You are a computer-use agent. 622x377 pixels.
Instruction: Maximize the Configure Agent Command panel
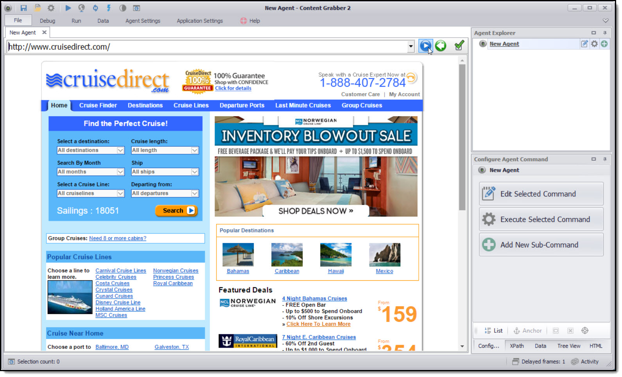(593, 159)
